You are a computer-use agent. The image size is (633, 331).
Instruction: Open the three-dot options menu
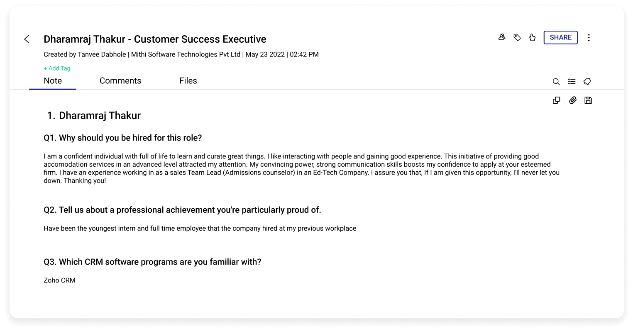pyautogui.click(x=589, y=37)
